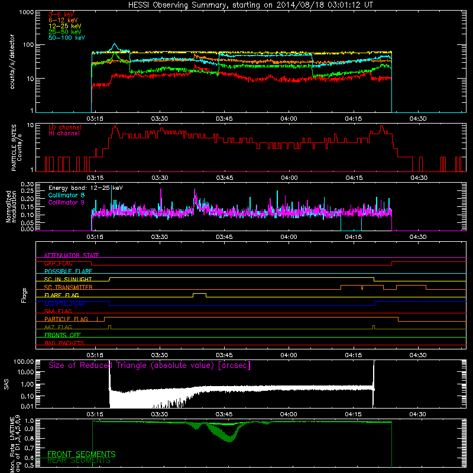Click the SAA_FLAG label
473x473 pixels.
coord(58,311)
